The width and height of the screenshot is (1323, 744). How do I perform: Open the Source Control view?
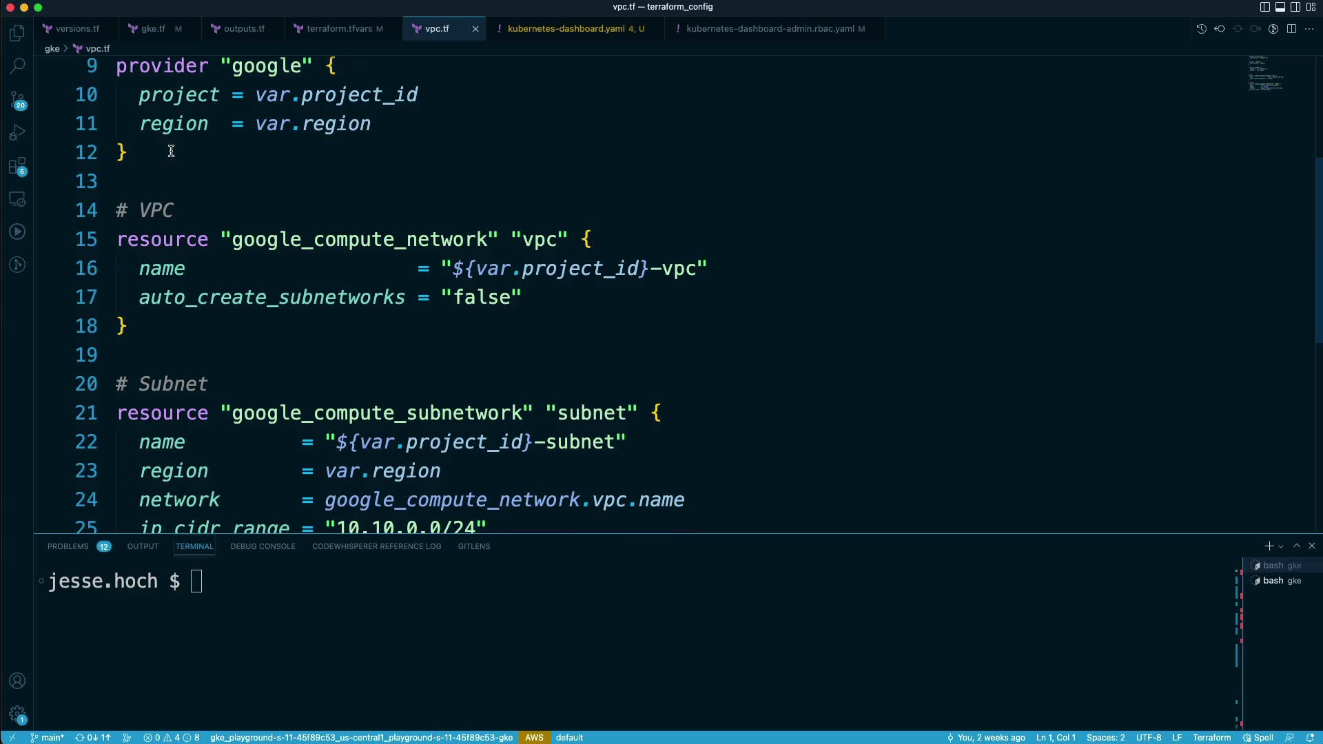pos(17,101)
